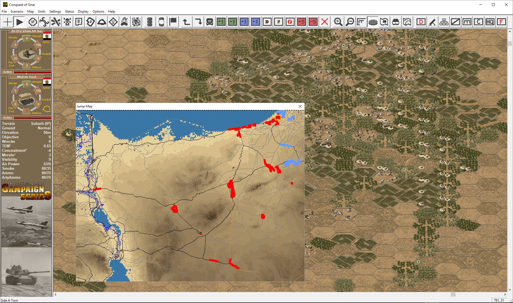The height and width of the screenshot is (303, 513).
Task: Click the green -1 toolbar button
Action: (232, 22)
